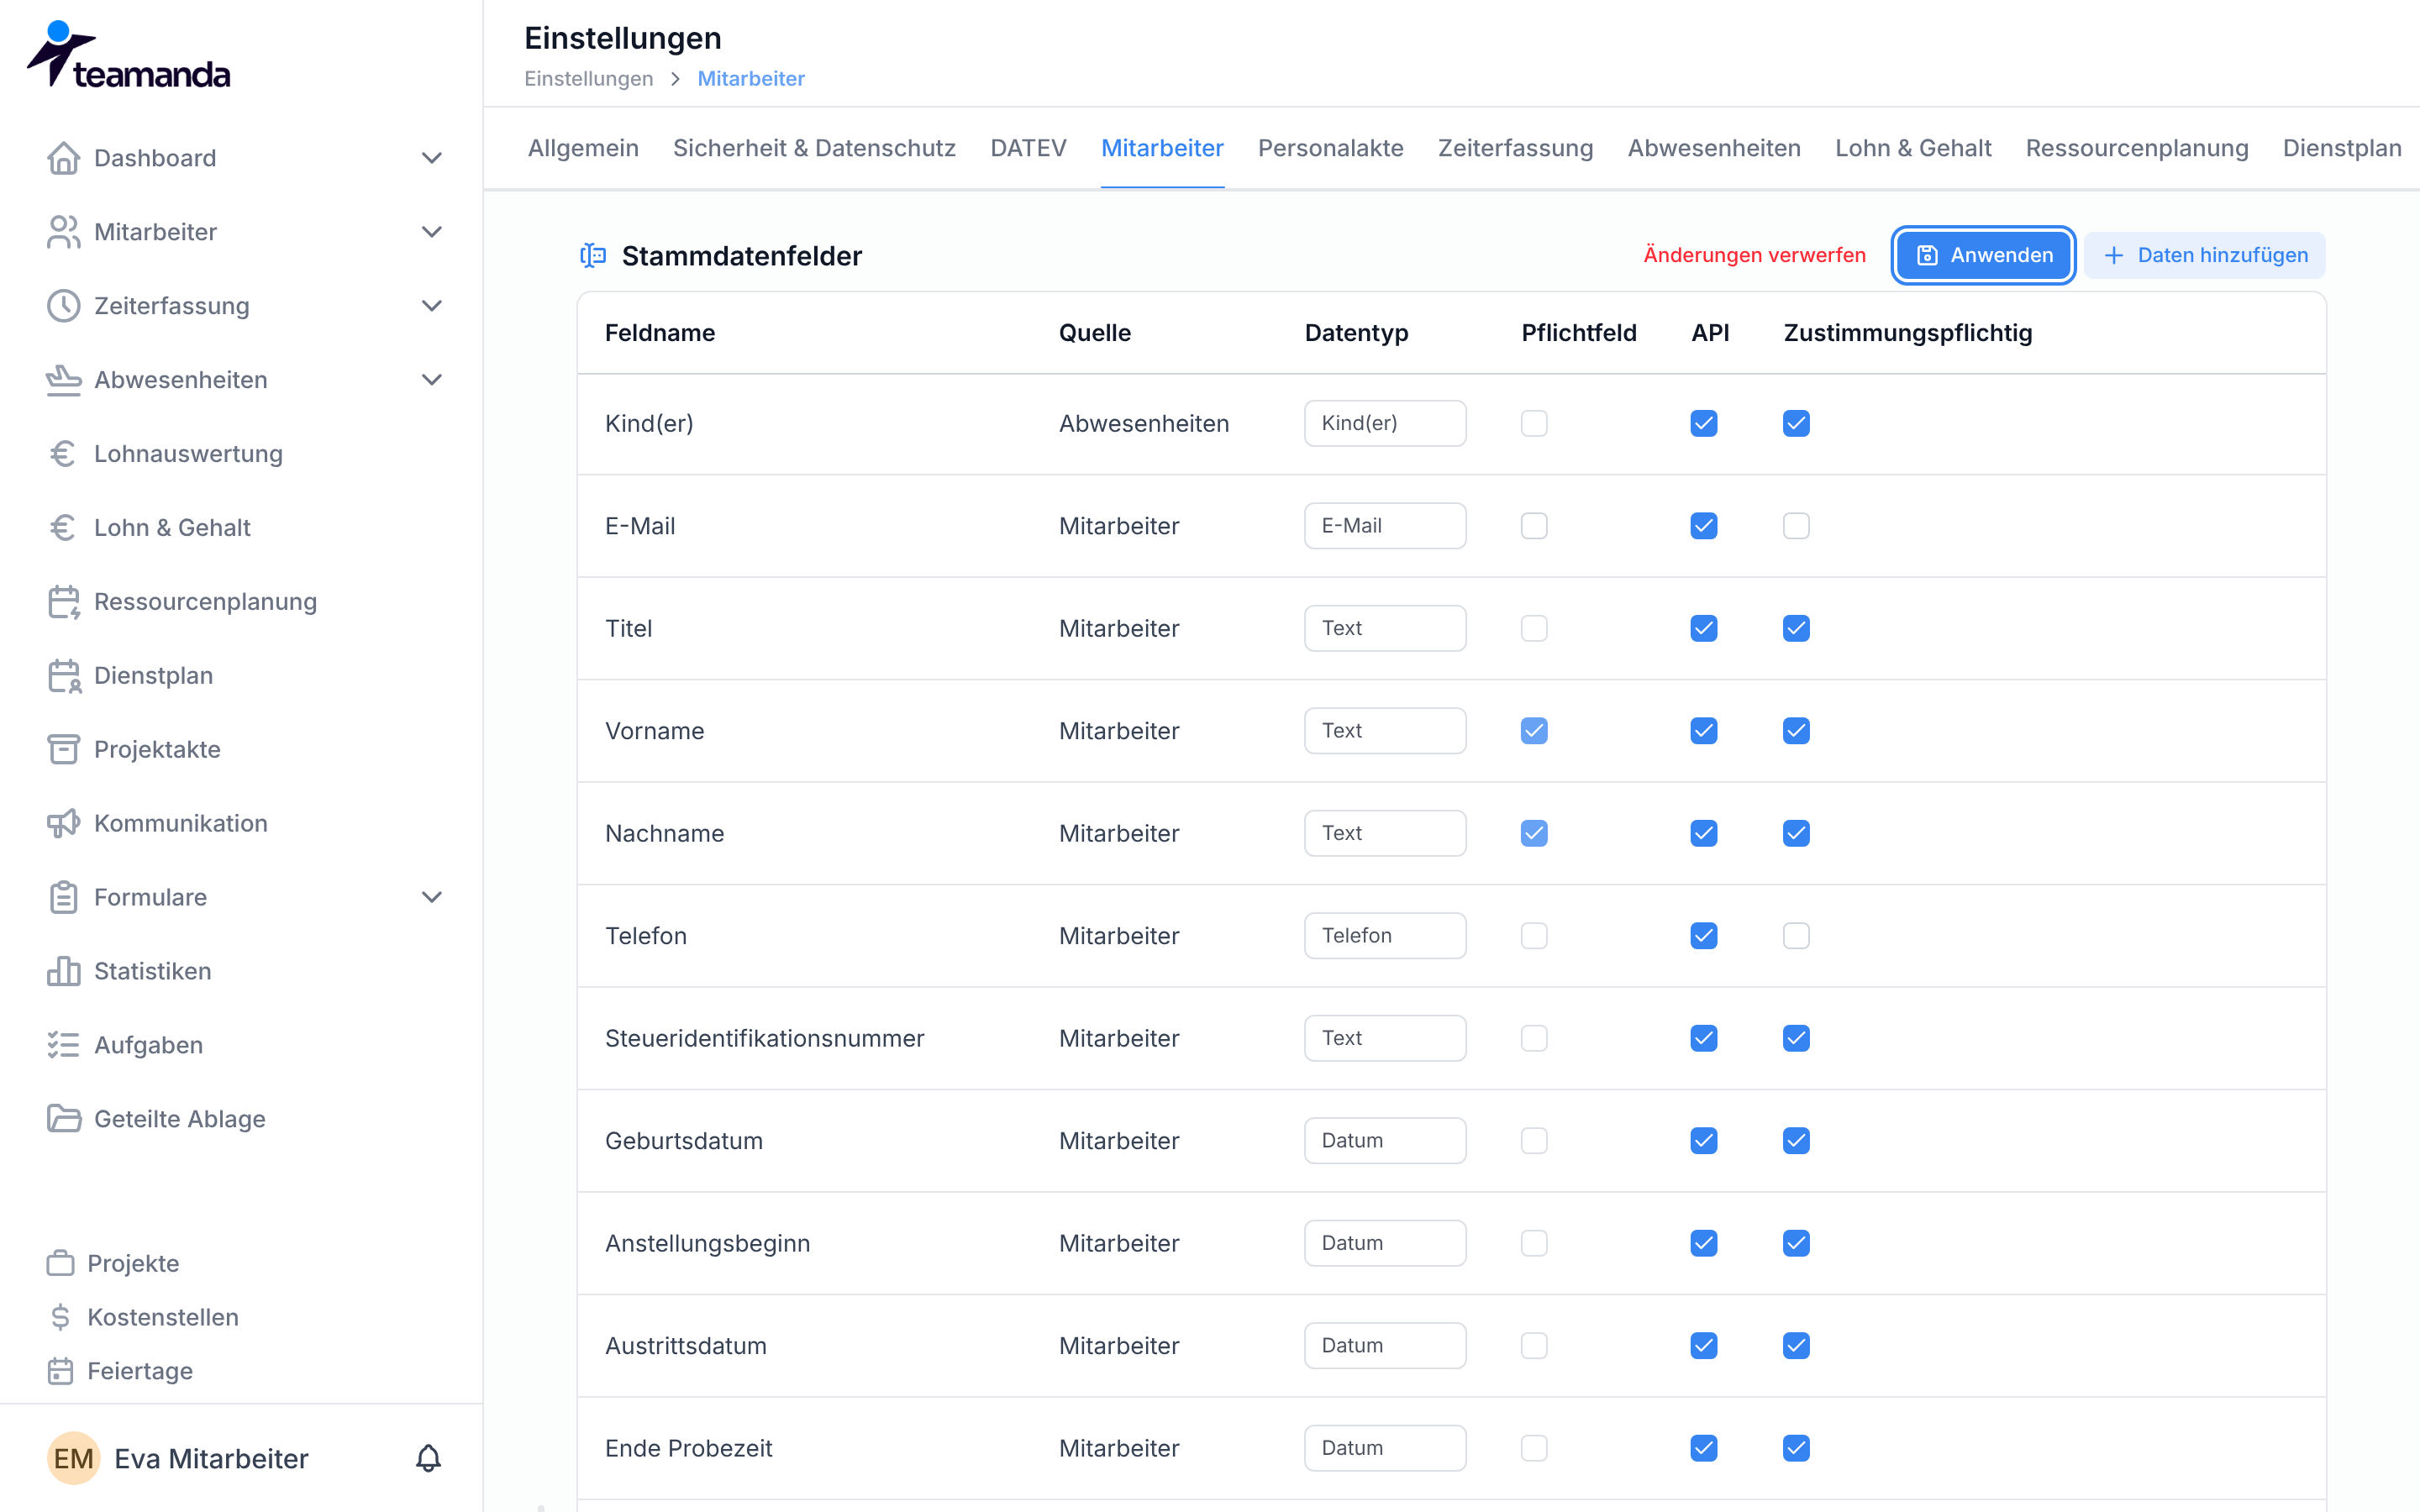This screenshot has width=2420, height=1512.
Task: Click the Statistiken bar chart icon
Action: click(x=64, y=972)
